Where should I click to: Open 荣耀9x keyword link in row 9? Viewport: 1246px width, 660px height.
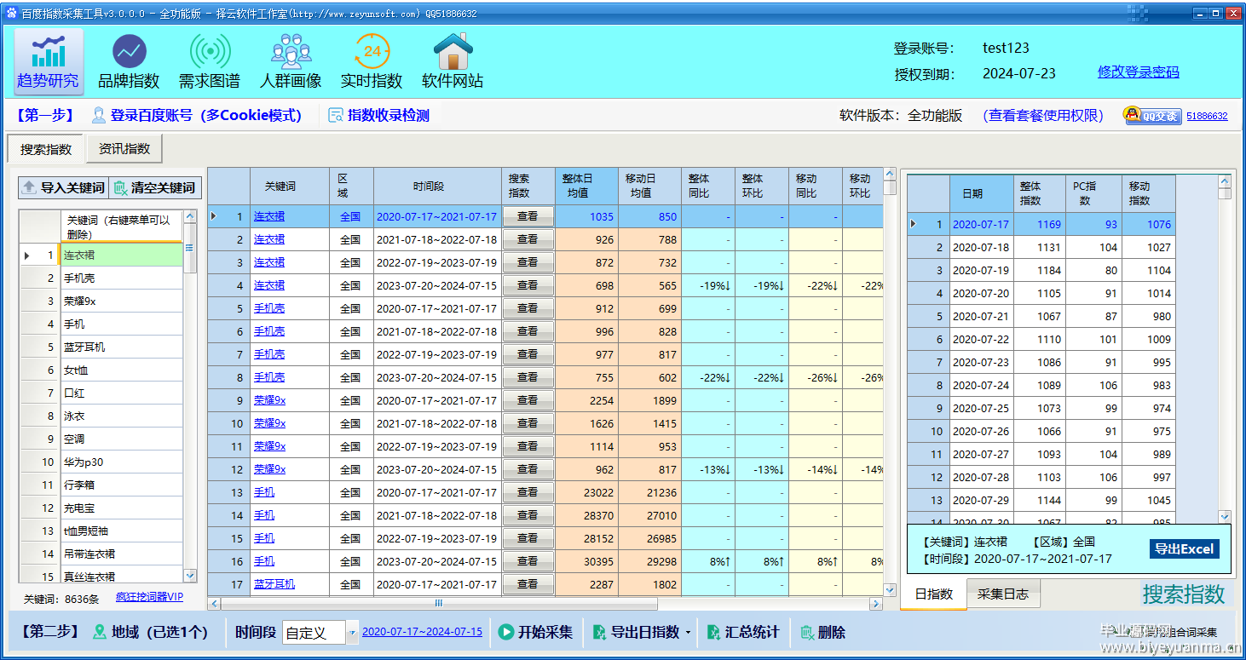[x=269, y=400]
